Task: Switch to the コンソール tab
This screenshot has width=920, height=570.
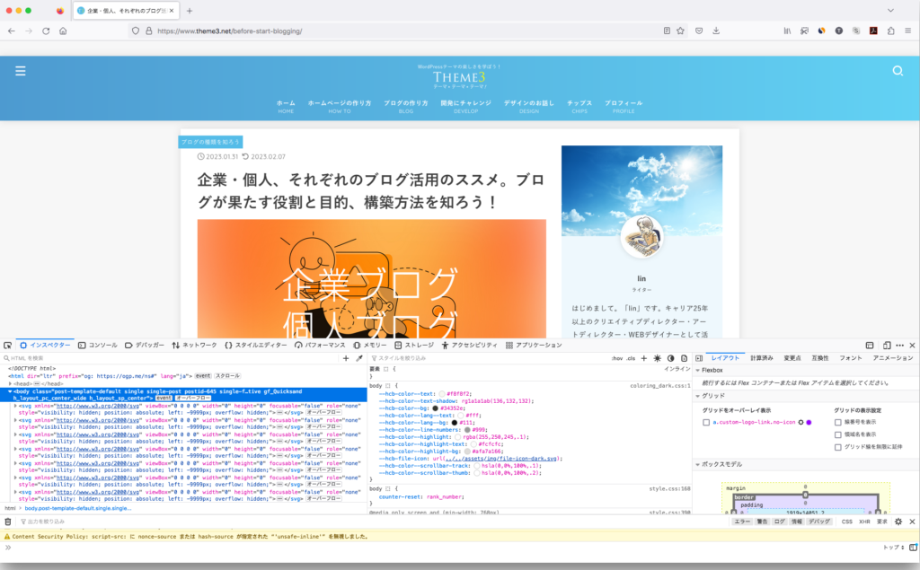Action: 98,346
